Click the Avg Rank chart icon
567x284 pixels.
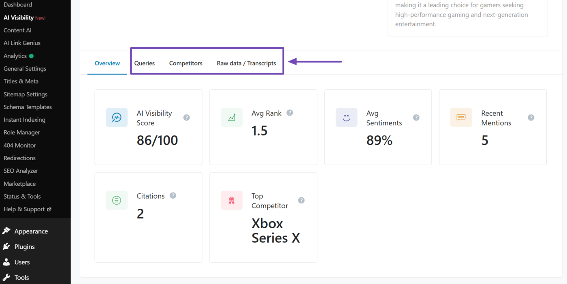232,117
